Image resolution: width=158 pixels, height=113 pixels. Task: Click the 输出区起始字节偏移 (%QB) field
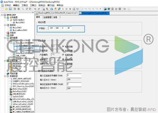[74, 84]
